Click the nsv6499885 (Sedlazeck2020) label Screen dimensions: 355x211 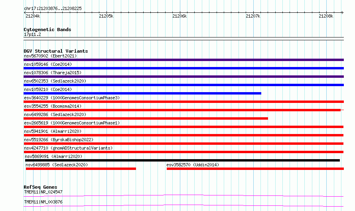[x=57, y=165]
